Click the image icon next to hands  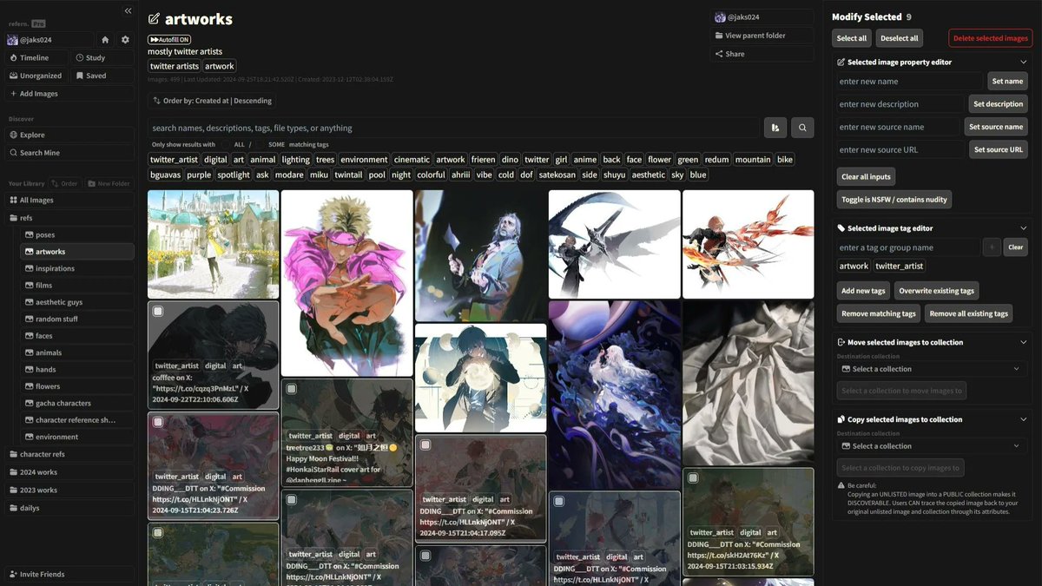tap(29, 369)
